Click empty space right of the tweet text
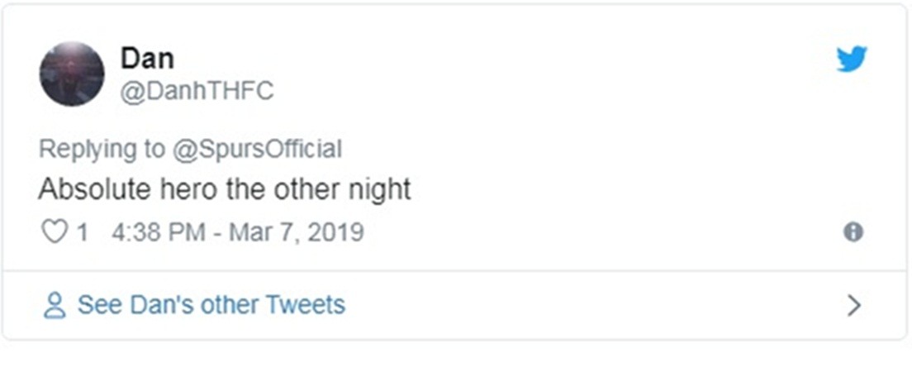The height and width of the screenshot is (372, 912). pos(620,189)
